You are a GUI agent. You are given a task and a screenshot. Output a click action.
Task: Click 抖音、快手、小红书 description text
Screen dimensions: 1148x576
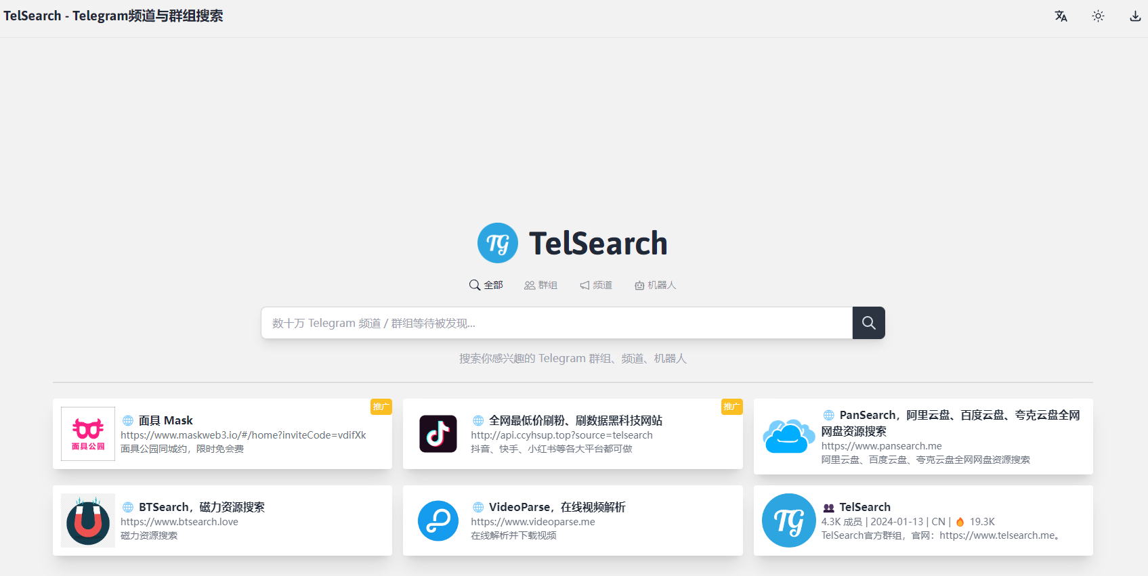click(551, 449)
